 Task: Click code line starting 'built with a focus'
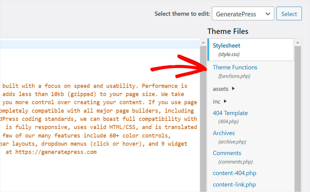95,86
